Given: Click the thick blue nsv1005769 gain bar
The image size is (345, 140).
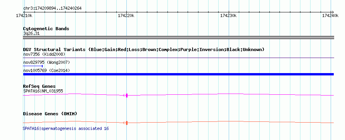Looking at the screenshot, I should click(x=178, y=74).
